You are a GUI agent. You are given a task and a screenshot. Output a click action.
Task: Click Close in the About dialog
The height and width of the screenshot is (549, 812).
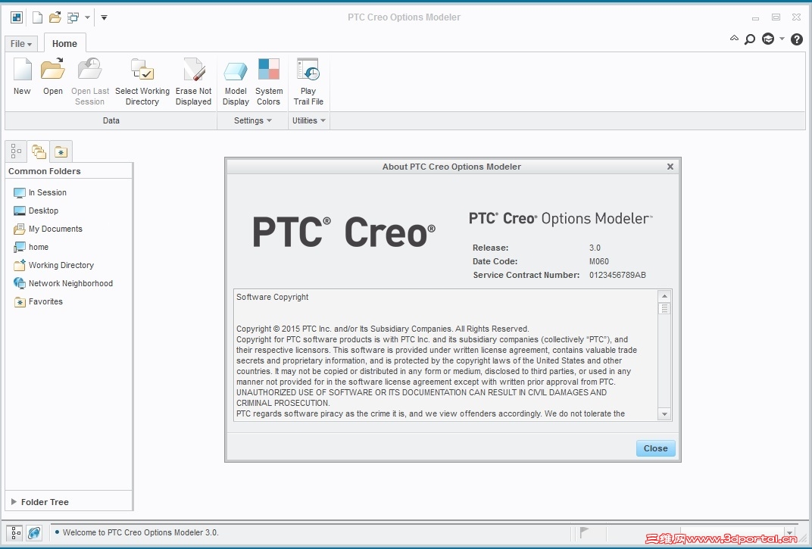pos(656,448)
